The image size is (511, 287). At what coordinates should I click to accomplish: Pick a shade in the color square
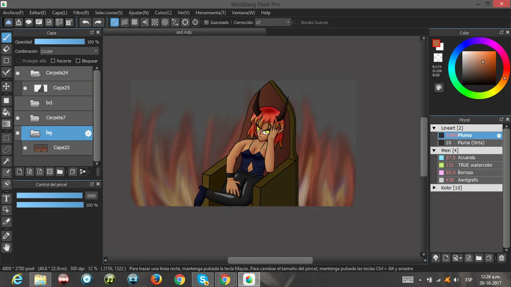(479, 68)
